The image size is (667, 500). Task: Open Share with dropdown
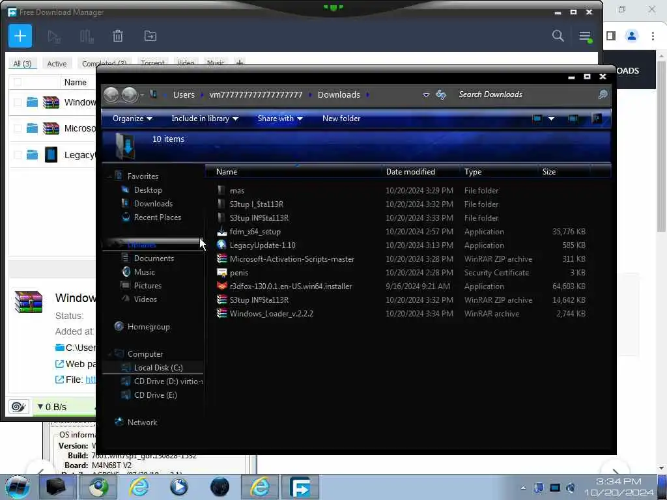tap(280, 118)
